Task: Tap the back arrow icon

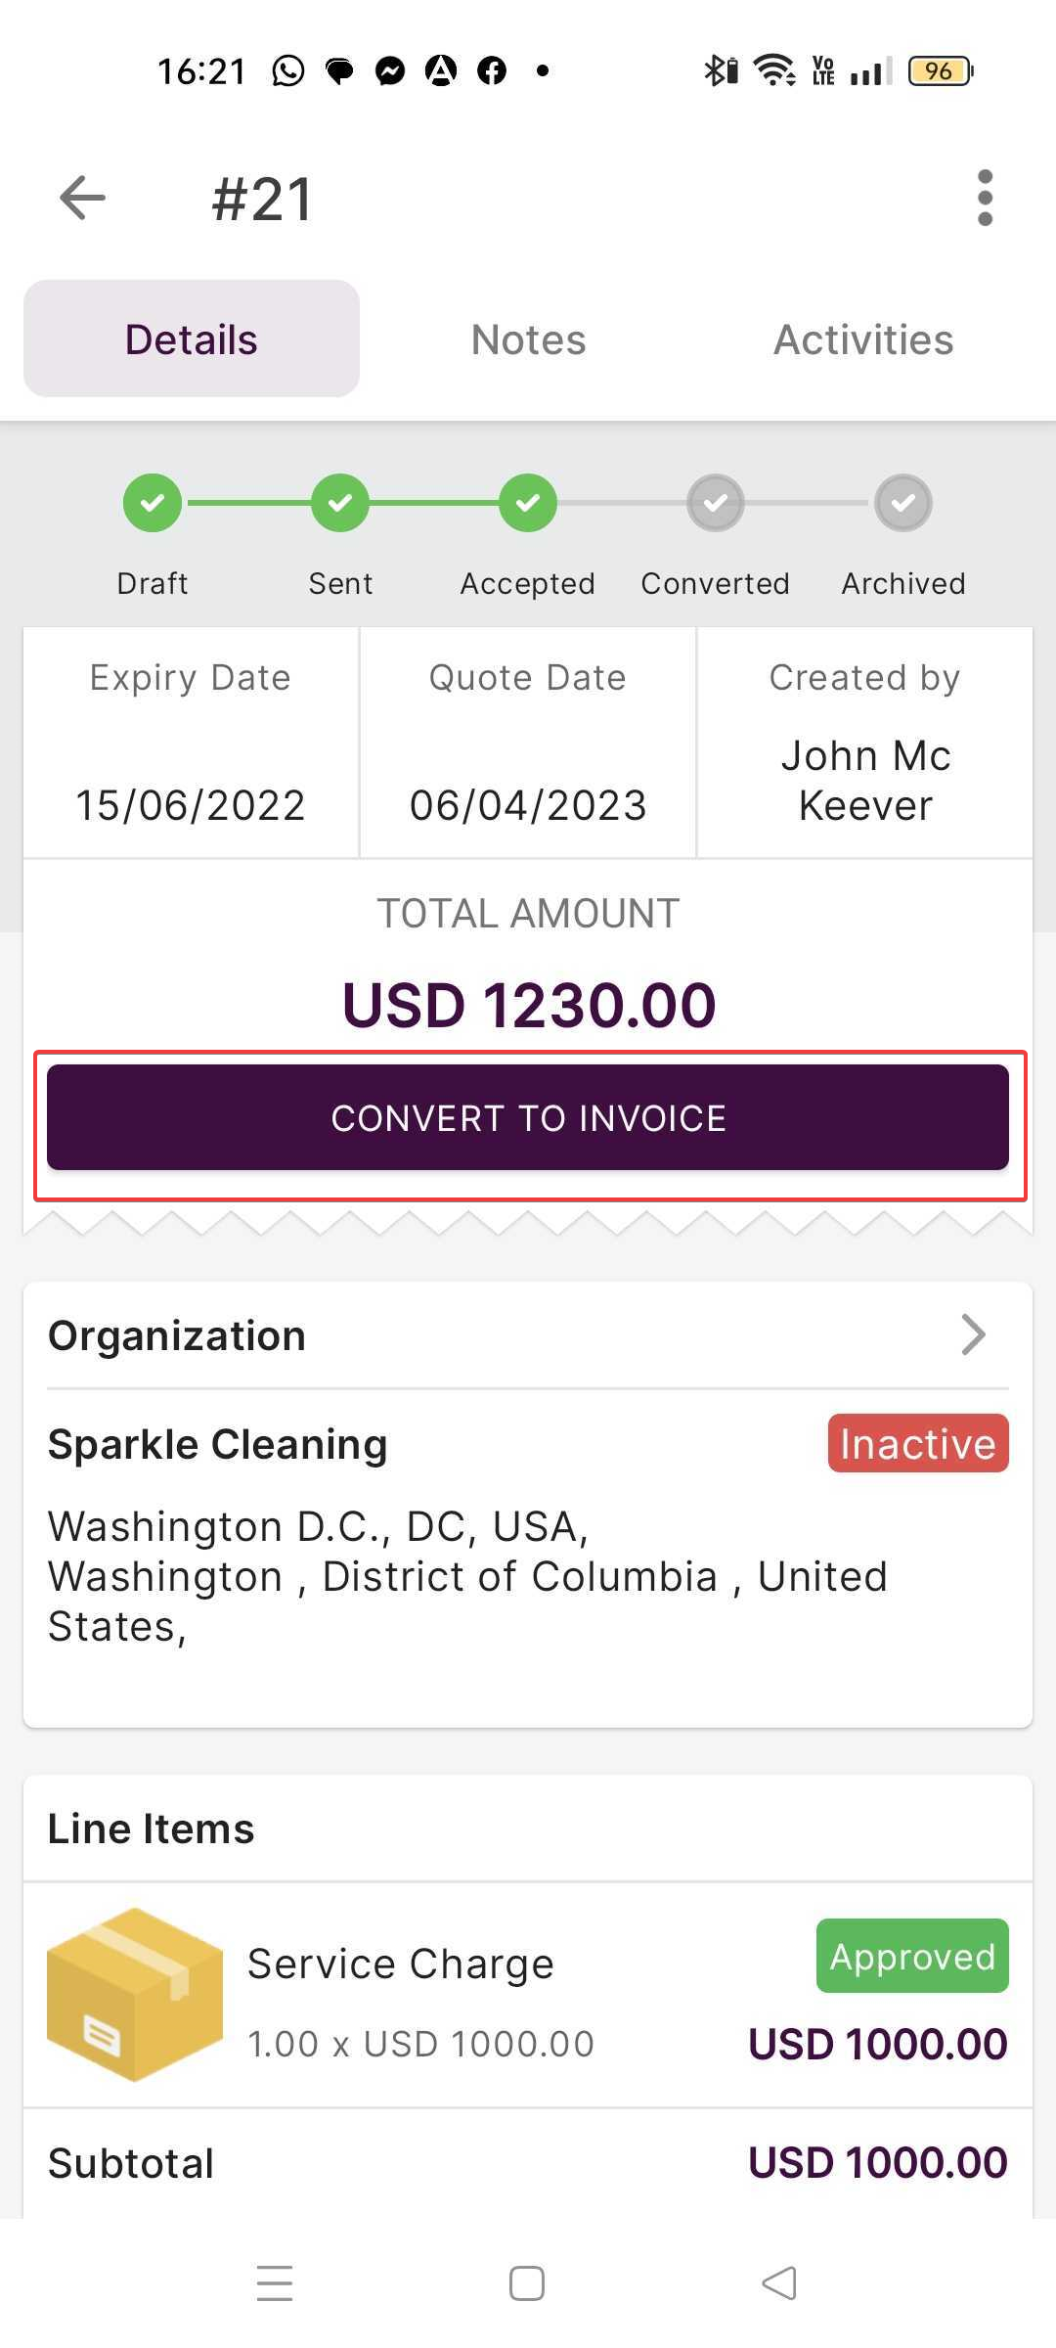Action: [82, 199]
